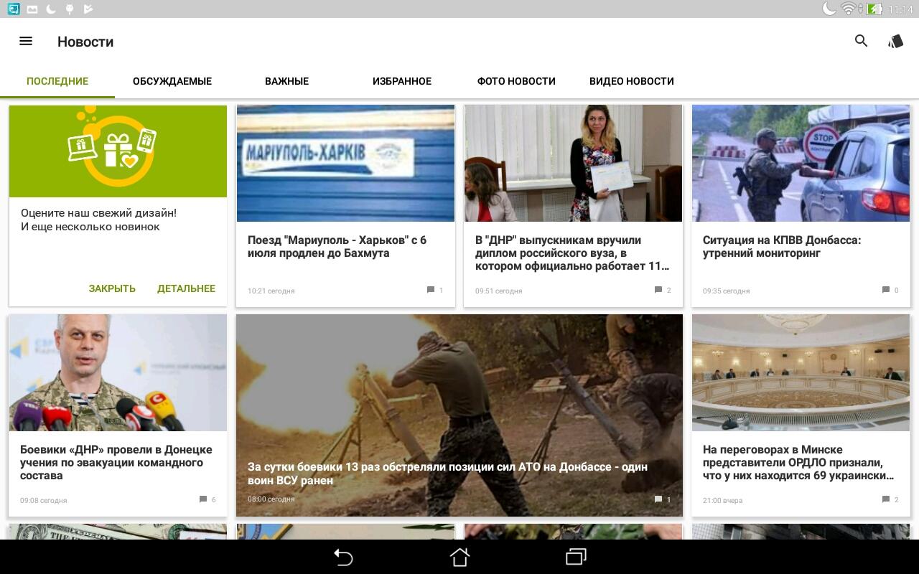
Task: Dismiss promo with ЗАКРЫТЬ button
Action: tap(112, 288)
